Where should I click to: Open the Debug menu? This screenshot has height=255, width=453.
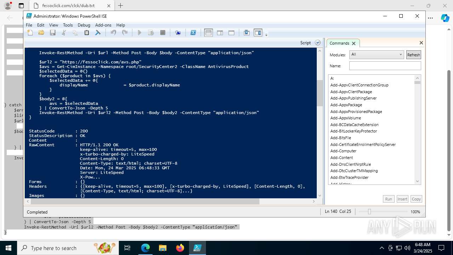tap(84, 25)
